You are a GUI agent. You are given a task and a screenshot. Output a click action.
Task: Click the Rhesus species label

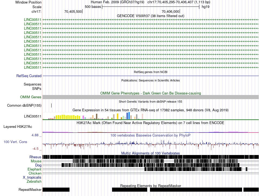(x=35, y=157)
